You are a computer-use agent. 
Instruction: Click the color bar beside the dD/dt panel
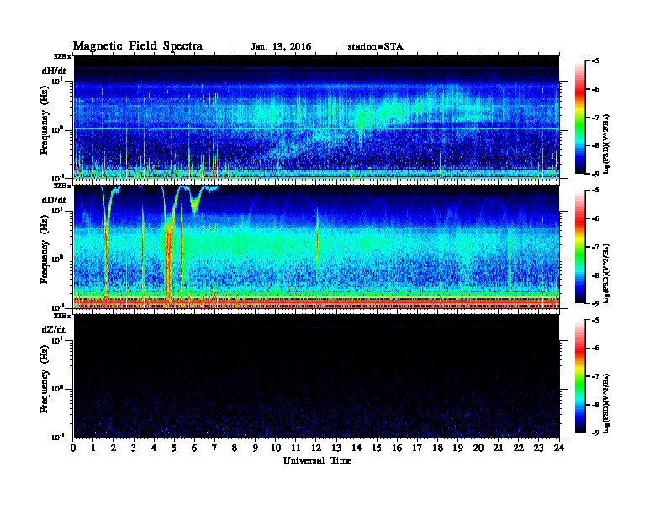point(580,247)
